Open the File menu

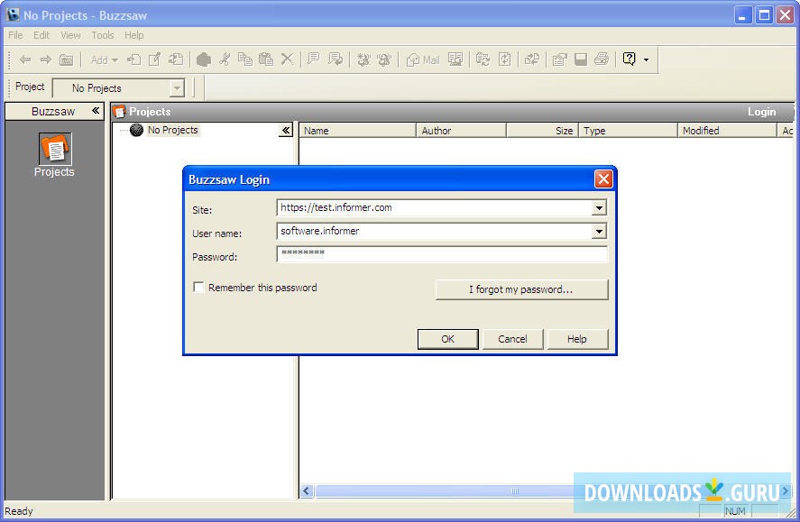click(15, 35)
